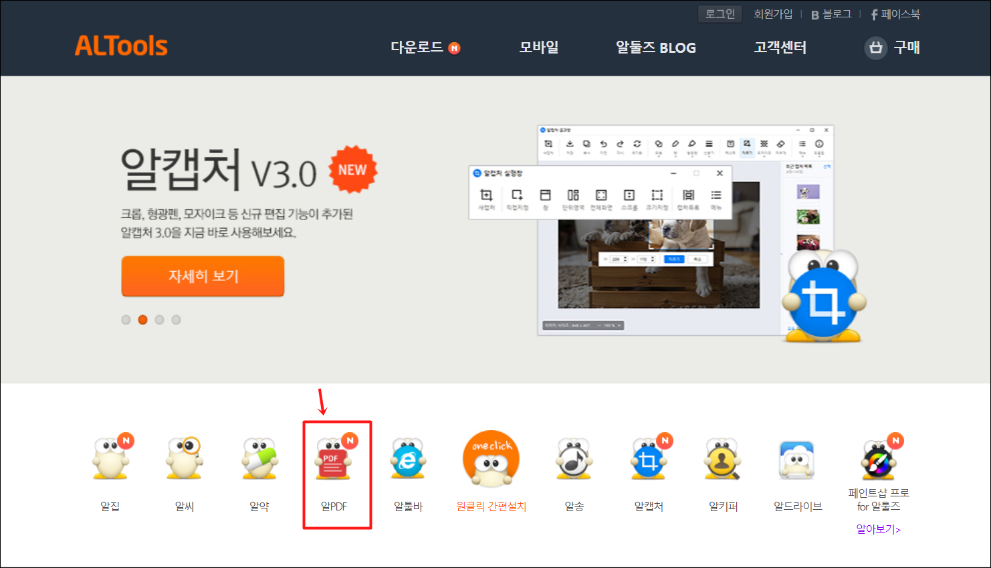Screen dimensions: 991x568
Task: Open the 알툴즈 BLOG menu
Action: coord(656,48)
